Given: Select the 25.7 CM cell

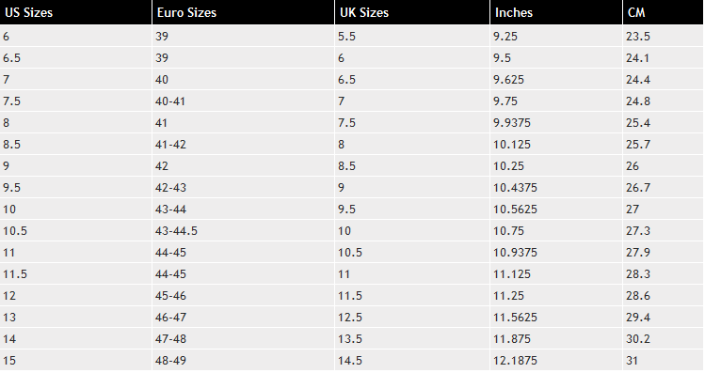Looking at the screenshot, I should [664, 144].
